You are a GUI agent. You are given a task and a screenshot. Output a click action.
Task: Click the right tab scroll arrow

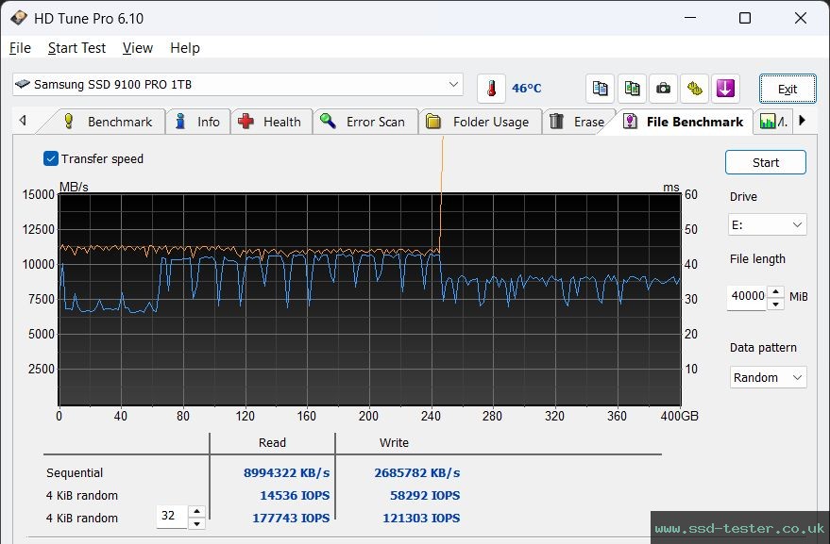tap(803, 121)
